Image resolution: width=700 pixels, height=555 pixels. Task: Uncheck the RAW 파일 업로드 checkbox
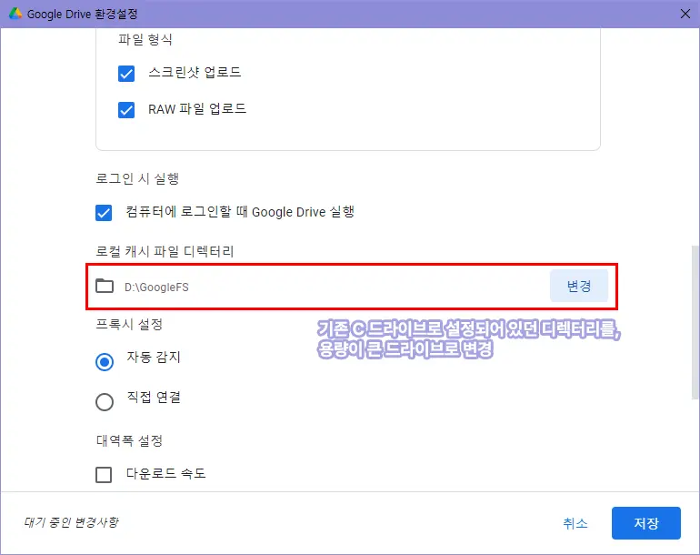pyautogui.click(x=126, y=109)
